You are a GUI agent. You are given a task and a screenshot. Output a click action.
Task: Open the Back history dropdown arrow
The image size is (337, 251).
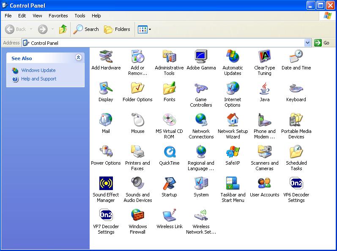tap(31, 29)
